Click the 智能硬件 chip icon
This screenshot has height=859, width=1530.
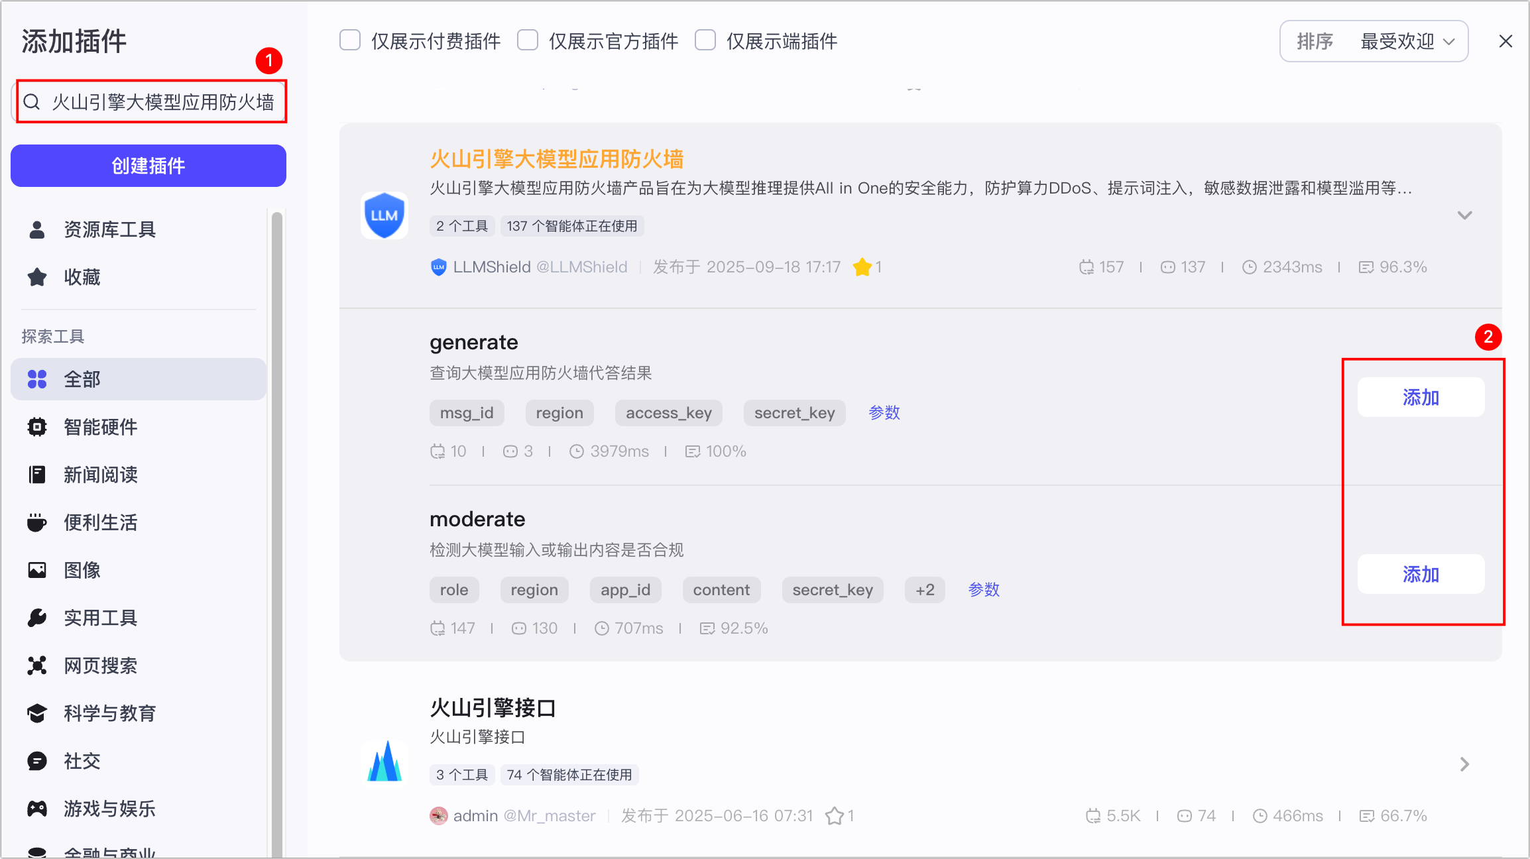[37, 427]
